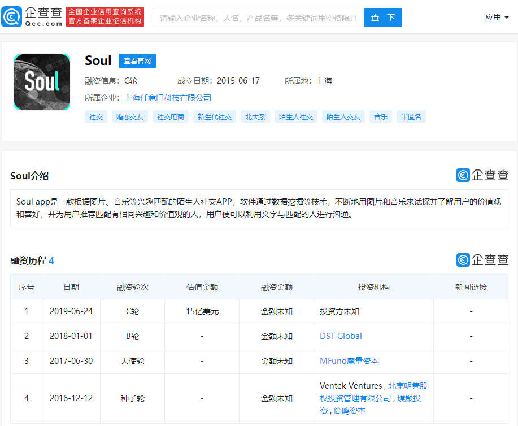Select the 婚恋交友 tag

tap(130, 116)
